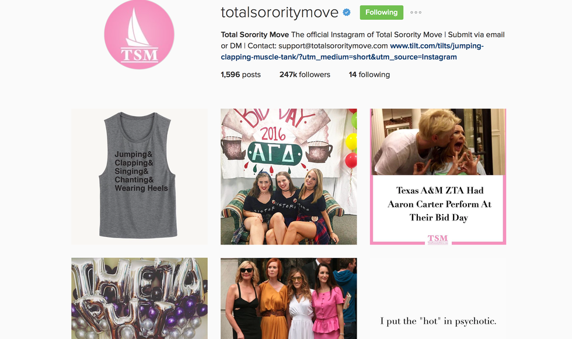This screenshot has width=572, height=339.
Task: Open the tilt.com muscle tank link
Action: click(x=352, y=51)
